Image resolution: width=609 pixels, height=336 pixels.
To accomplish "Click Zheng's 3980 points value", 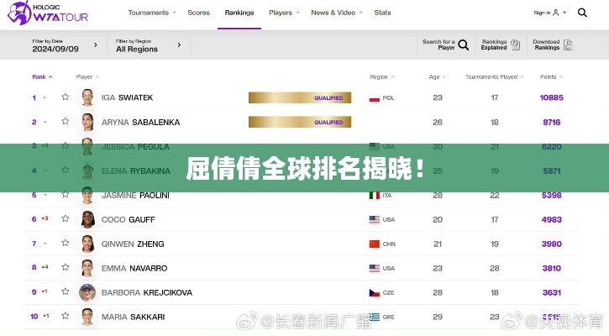I will pyautogui.click(x=552, y=244).
